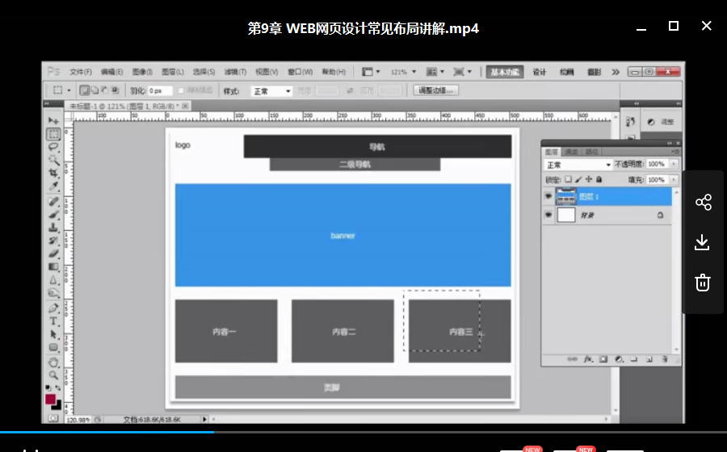Select the Blur tool

[x=54, y=280]
